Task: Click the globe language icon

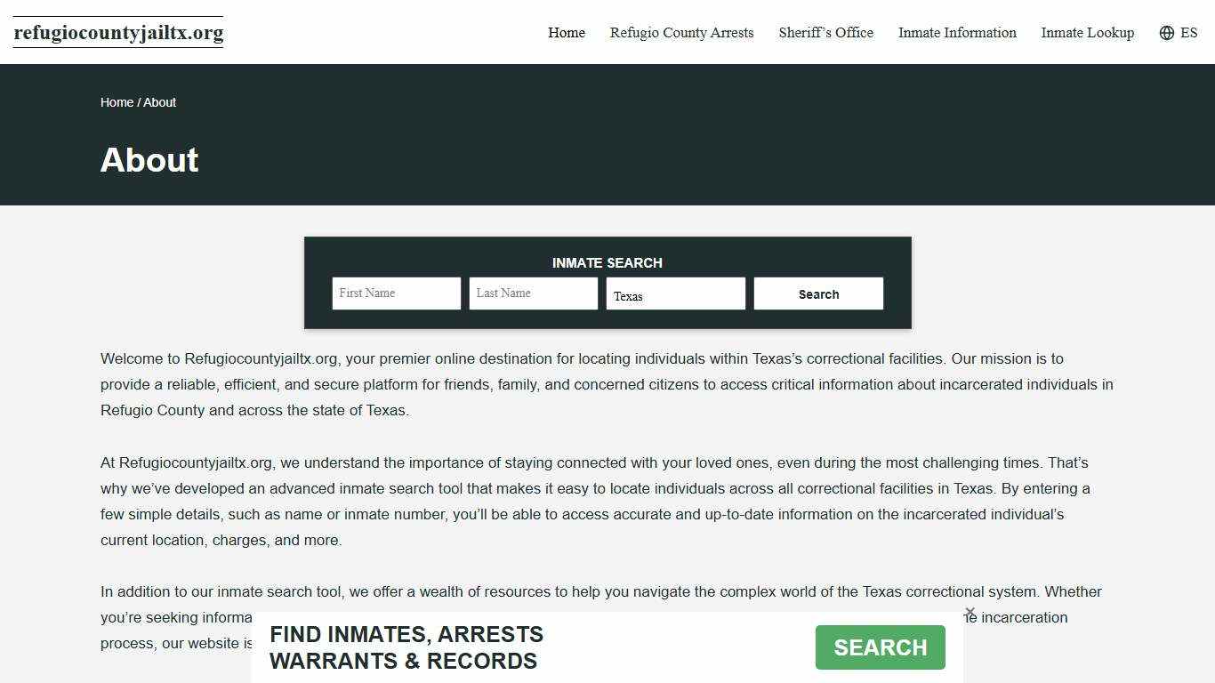Action: pyautogui.click(x=1167, y=33)
